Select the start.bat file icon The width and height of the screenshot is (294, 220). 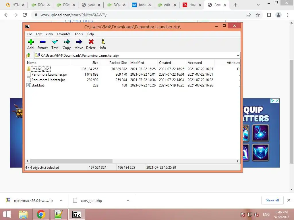click(x=28, y=85)
